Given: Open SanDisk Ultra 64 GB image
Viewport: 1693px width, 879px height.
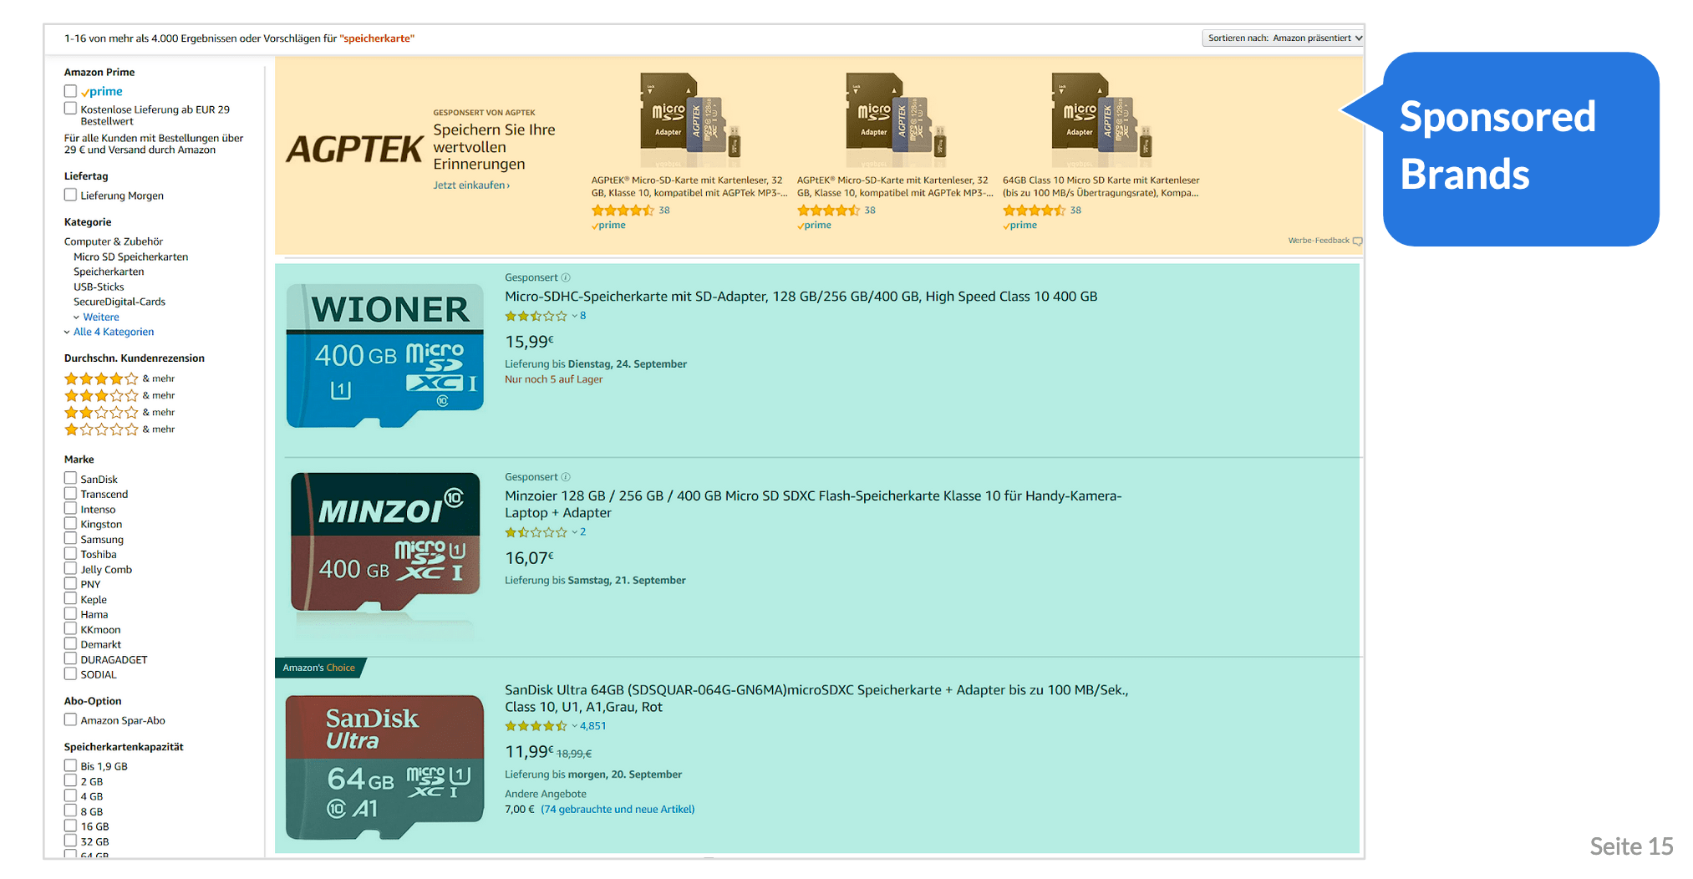Looking at the screenshot, I should point(385,766).
